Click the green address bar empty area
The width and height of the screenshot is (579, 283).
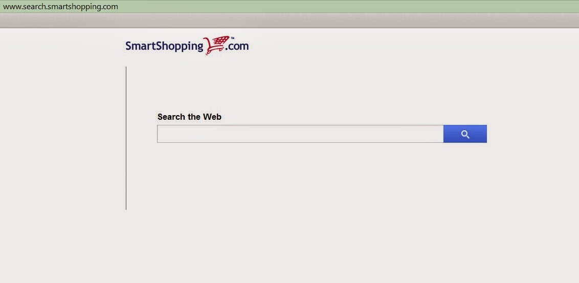coord(347,7)
